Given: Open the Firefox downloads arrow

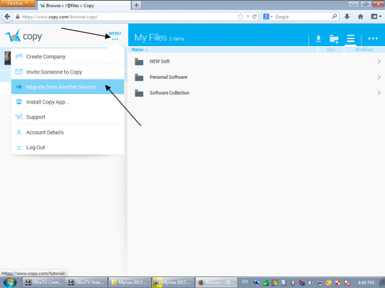Looking at the screenshot, I should tap(347, 17).
